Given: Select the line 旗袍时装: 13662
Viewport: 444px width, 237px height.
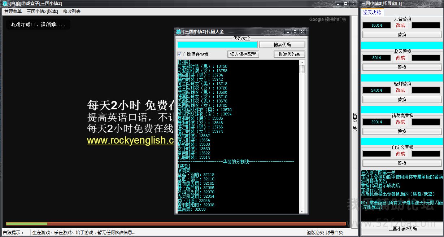Looking at the screenshot, I should (x=194, y=136).
